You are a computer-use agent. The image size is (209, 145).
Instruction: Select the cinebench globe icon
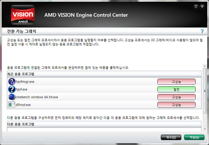[x=12, y=97]
